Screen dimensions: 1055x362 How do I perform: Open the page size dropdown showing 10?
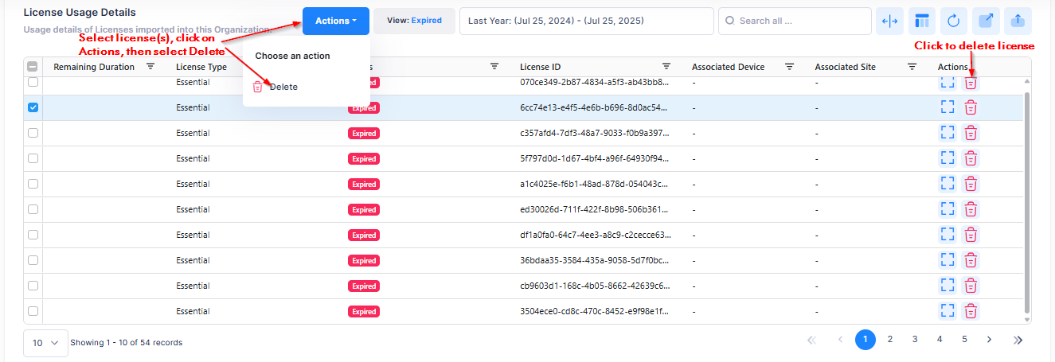click(45, 343)
